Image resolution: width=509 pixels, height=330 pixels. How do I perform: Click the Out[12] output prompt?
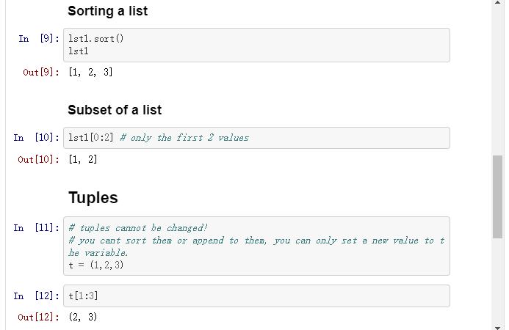click(x=38, y=317)
